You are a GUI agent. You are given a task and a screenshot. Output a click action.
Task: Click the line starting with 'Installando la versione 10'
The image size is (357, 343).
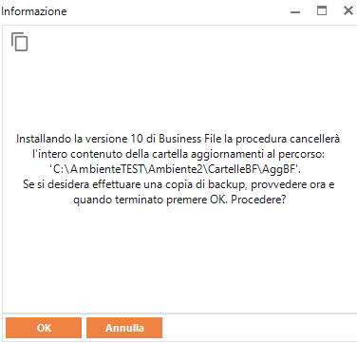[178, 139]
